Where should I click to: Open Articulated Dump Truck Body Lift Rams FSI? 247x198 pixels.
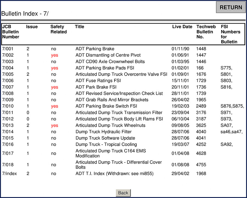[119, 119]
